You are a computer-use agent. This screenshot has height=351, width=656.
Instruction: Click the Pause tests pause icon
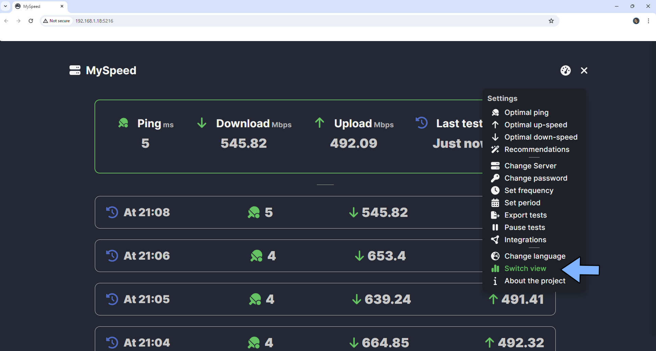495,227
